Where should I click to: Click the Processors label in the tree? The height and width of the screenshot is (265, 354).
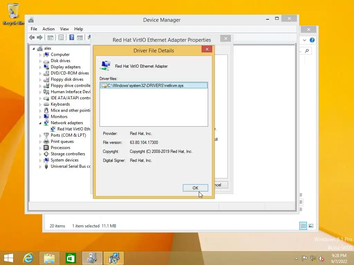click(x=60, y=148)
